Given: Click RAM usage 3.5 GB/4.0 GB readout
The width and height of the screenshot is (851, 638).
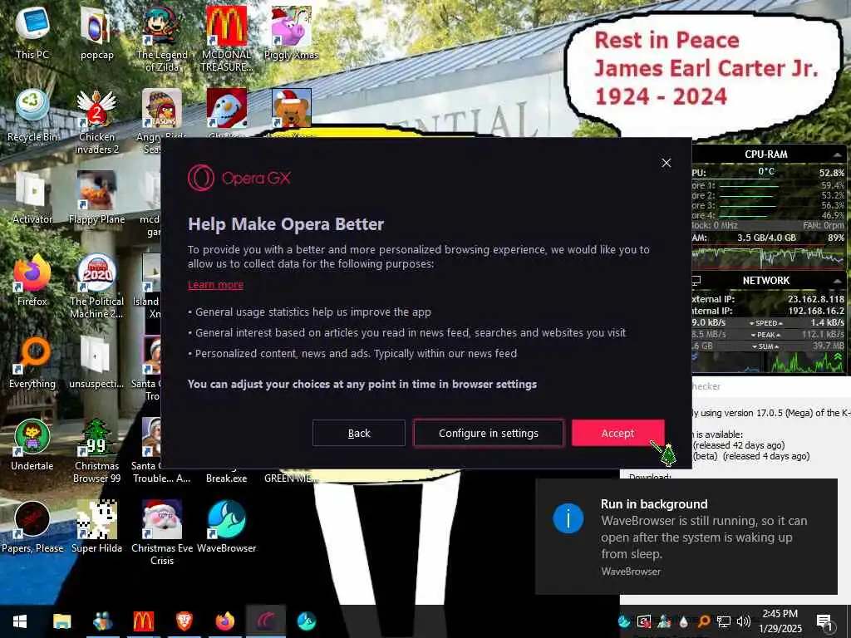Looking at the screenshot, I should tap(766, 238).
